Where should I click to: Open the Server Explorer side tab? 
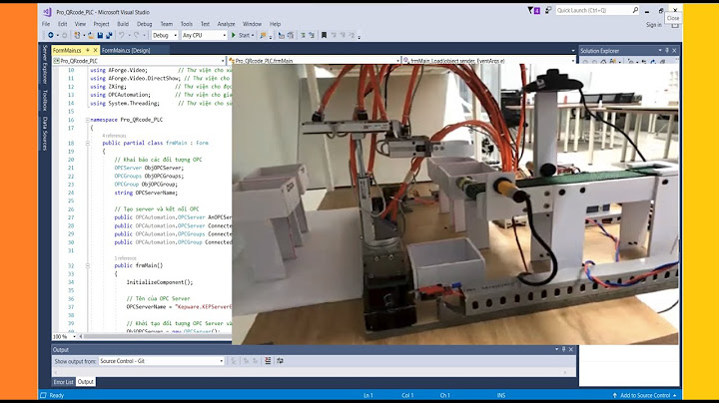[x=45, y=64]
